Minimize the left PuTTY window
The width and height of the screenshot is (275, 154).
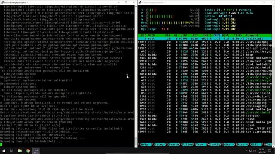[119, 3]
